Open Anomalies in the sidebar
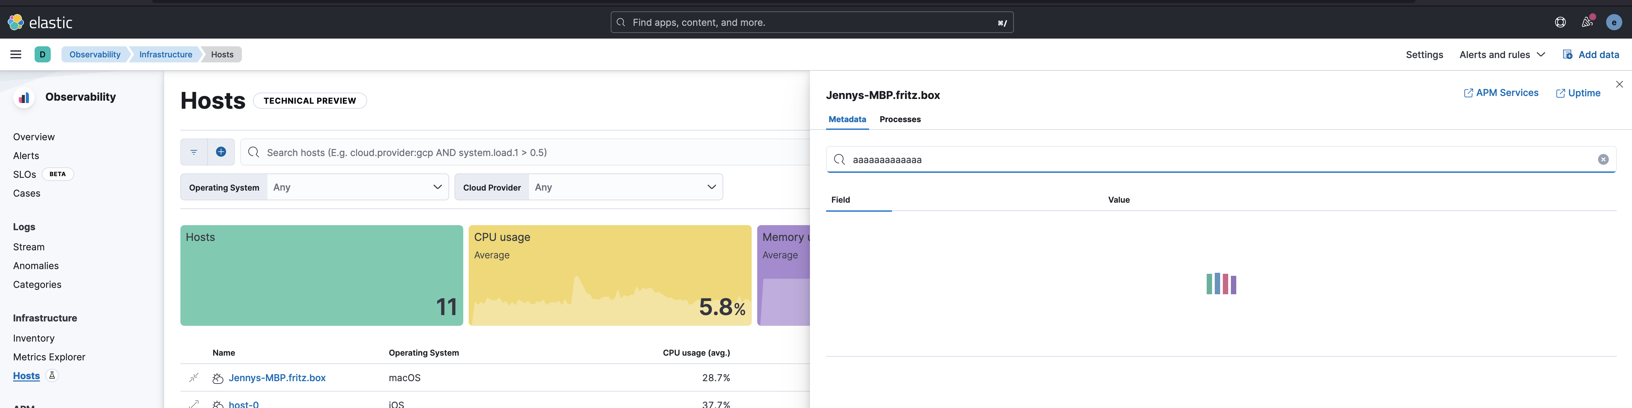The width and height of the screenshot is (1632, 408). [x=36, y=266]
